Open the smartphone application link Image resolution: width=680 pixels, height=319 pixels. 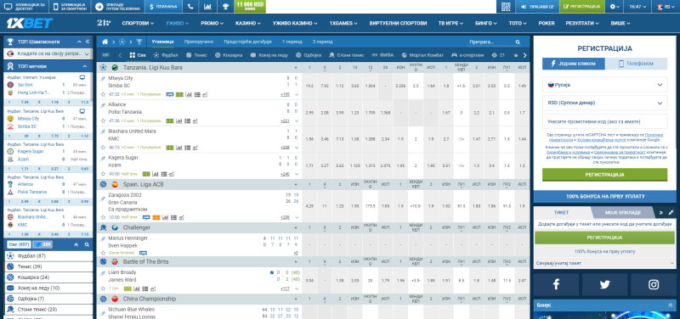(x=71, y=7)
